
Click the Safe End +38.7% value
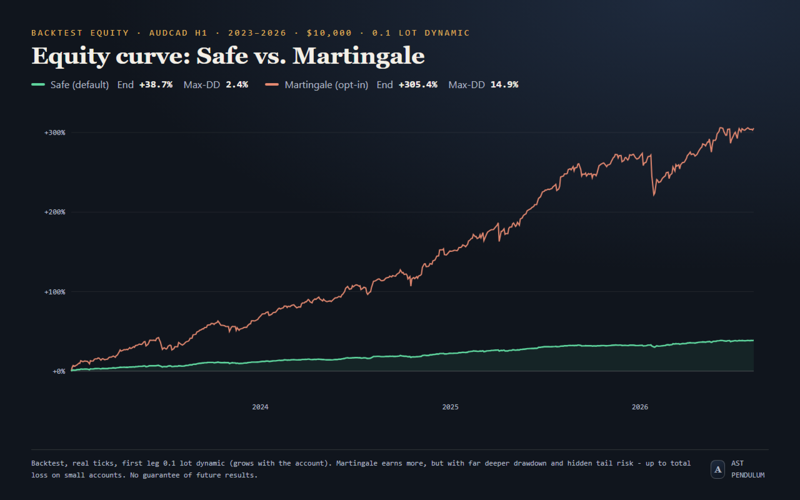[x=156, y=84]
